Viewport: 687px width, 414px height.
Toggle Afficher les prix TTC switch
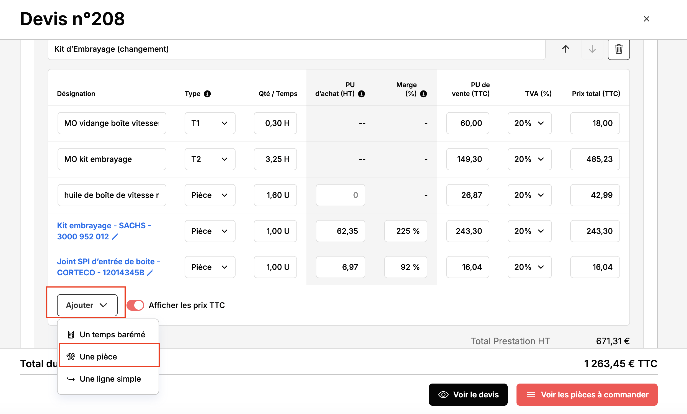click(135, 305)
